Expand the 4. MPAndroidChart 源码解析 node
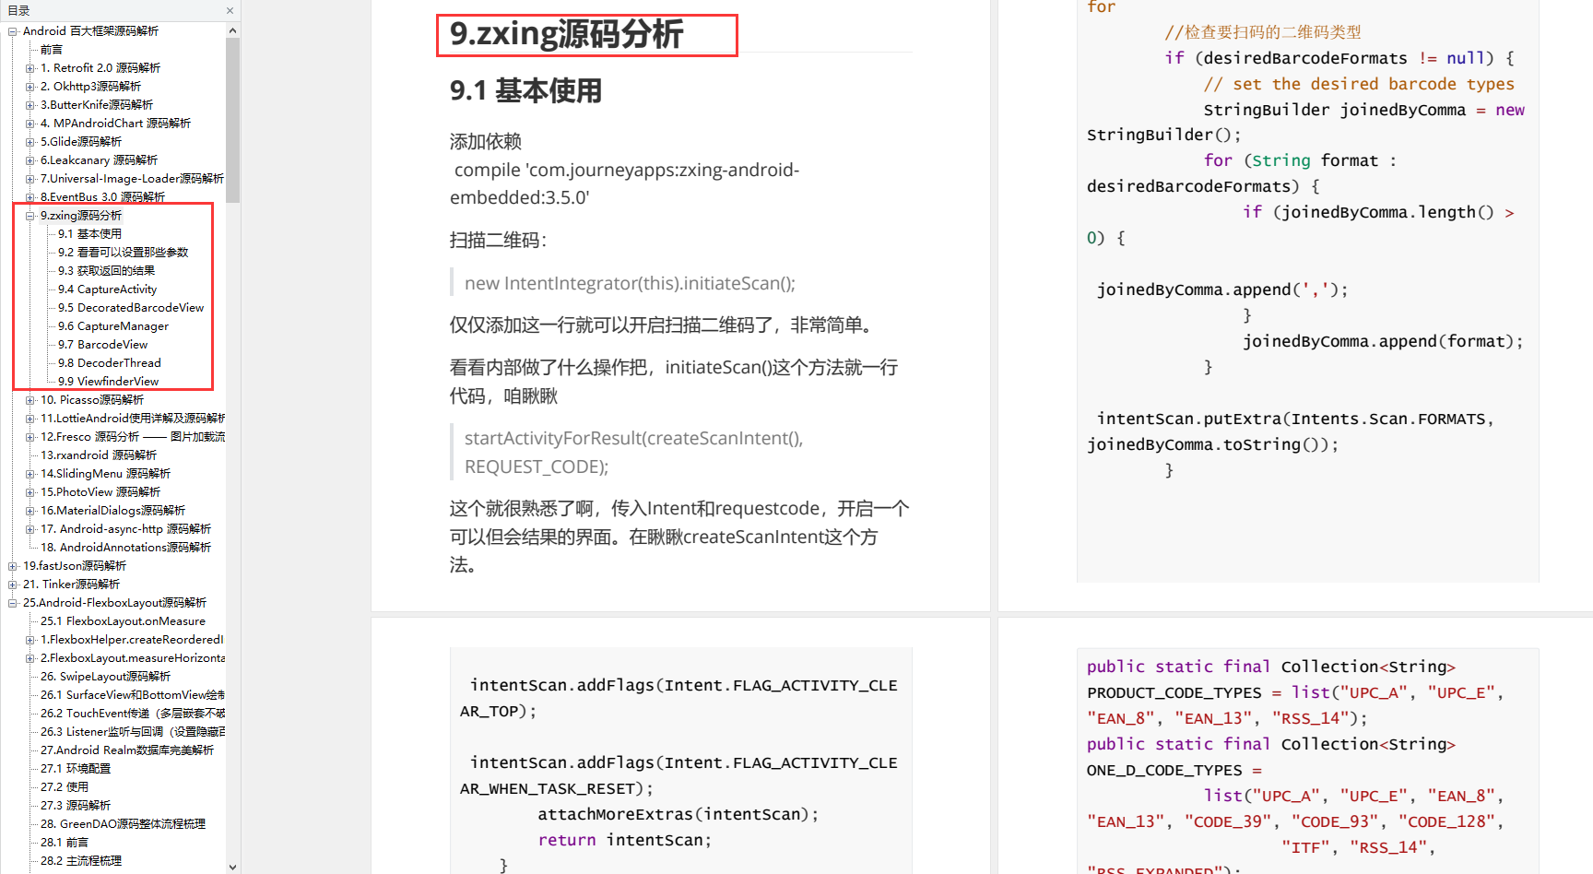The image size is (1593, 874). [x=30, y=124]
